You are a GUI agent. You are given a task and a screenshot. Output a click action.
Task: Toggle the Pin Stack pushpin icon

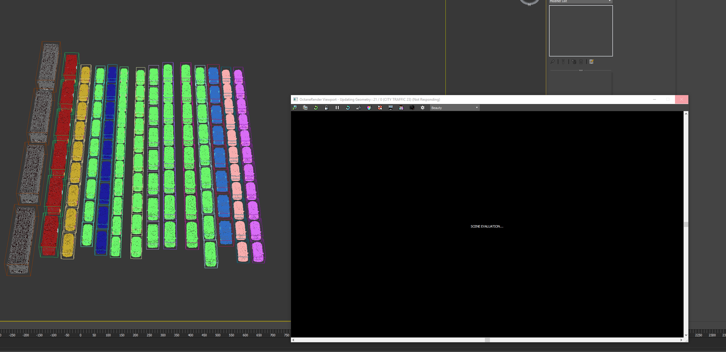click(x=553, y=62)
